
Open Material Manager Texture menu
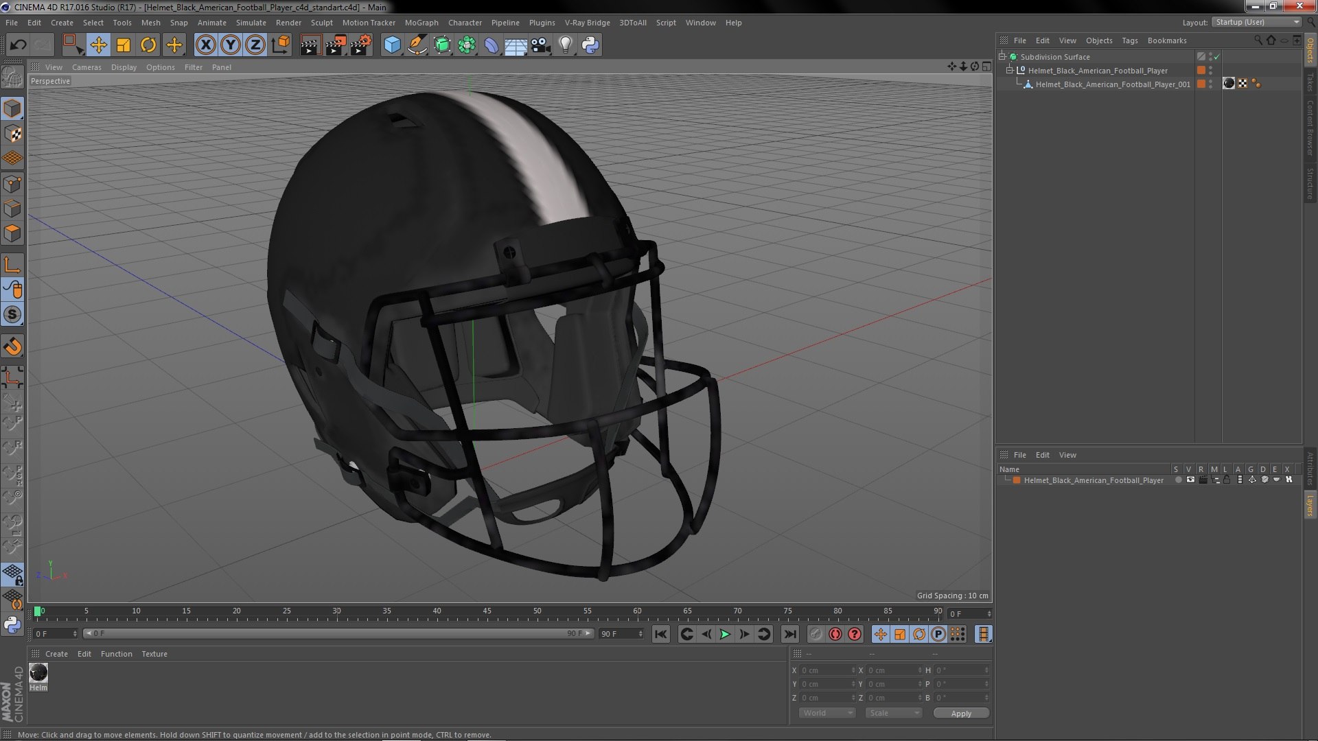[154, 654]
